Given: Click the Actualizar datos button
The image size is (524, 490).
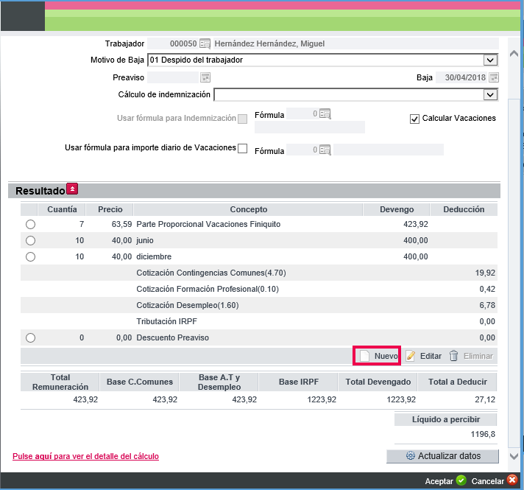Looking at the screenshot, I should point(442,456).
